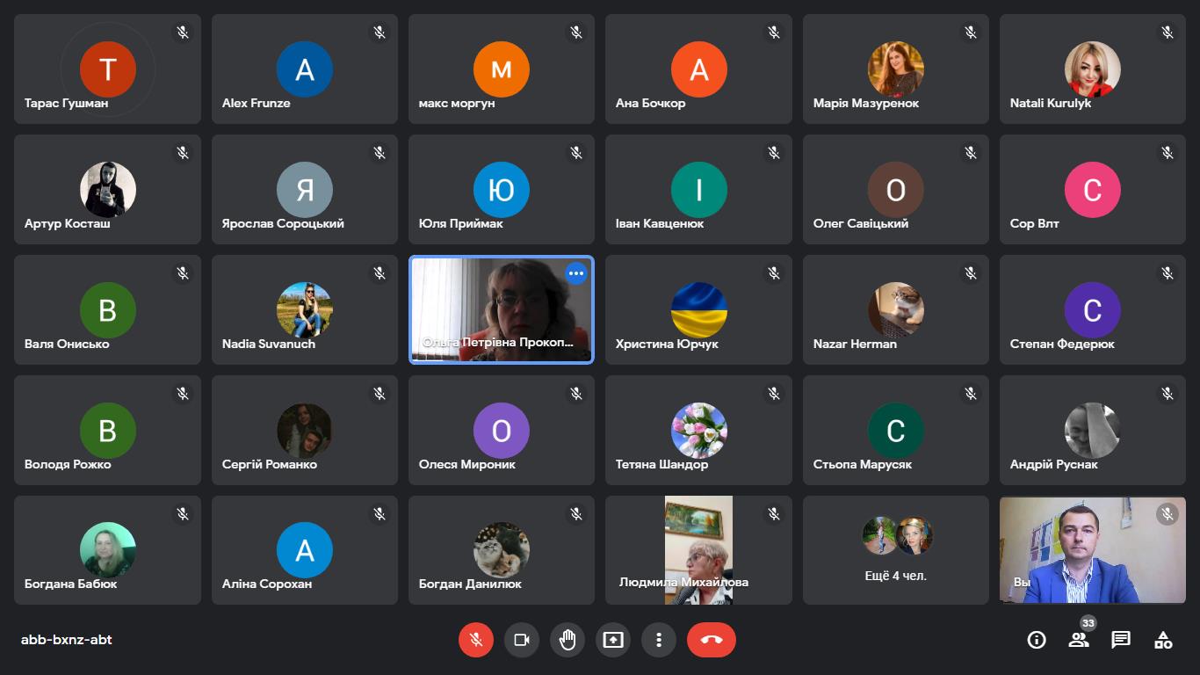Screen dimensions: 1200x675
Task: Toggle the camera on or off
Action: [x=522, y=640]
